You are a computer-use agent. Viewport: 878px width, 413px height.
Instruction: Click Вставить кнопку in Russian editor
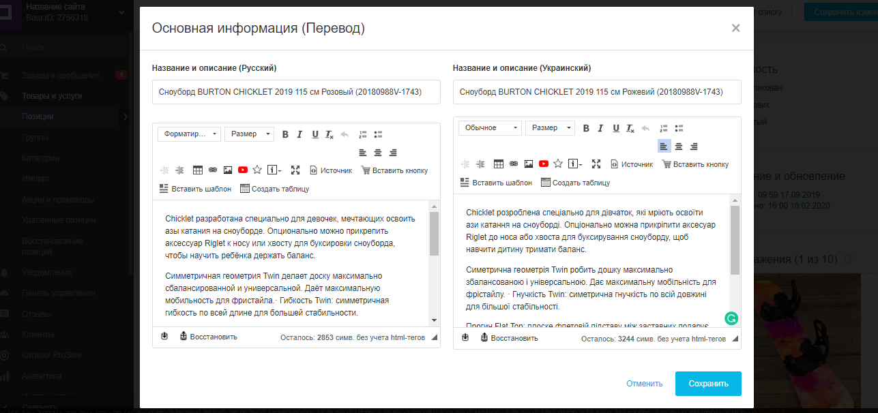[394, 170]
